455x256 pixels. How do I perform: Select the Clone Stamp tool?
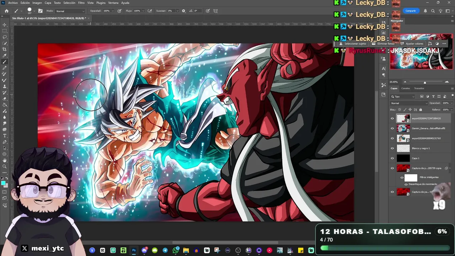coord(5,86)
